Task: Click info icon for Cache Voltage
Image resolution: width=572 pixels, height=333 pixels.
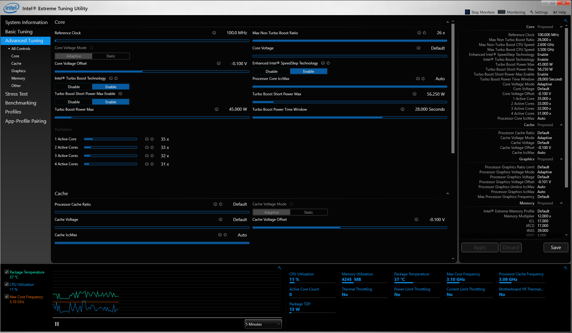Action: pyautogui.click(x=220, y=220)
